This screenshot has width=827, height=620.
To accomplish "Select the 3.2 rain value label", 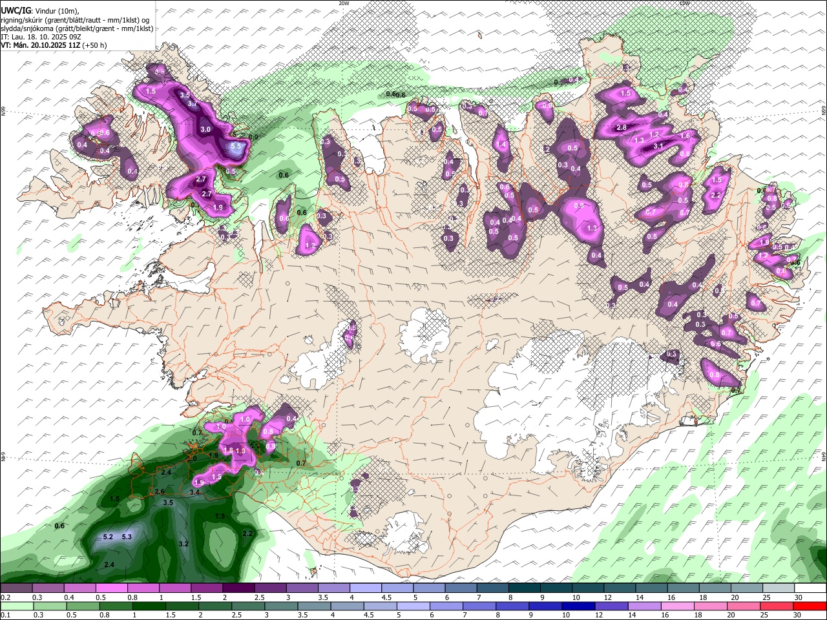I will (x=183, y=544).
